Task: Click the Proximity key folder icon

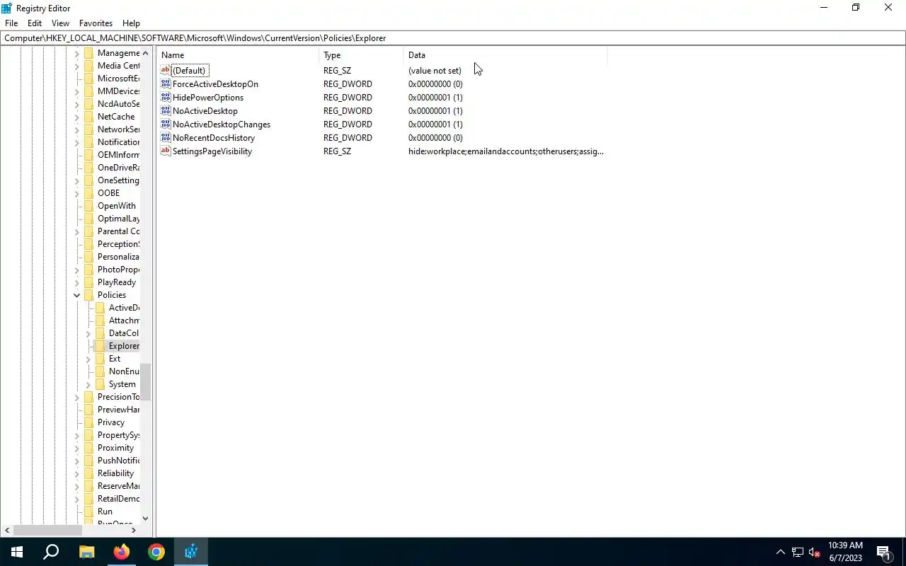Action: coord(88,448)
